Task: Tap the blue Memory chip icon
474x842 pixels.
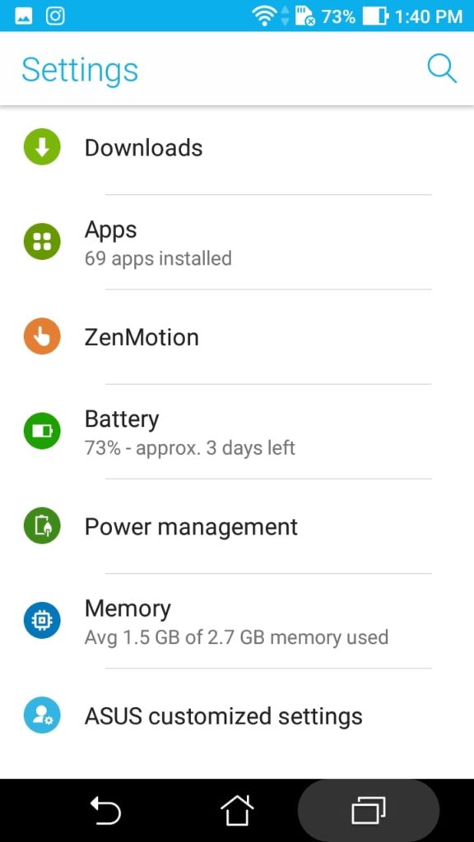Action: (42, 620)
